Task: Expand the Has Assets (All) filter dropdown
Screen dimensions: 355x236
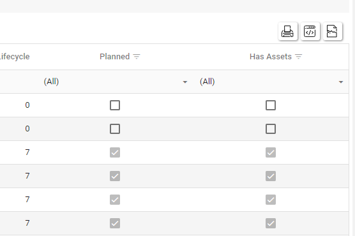Action: [x=341, y=82]
